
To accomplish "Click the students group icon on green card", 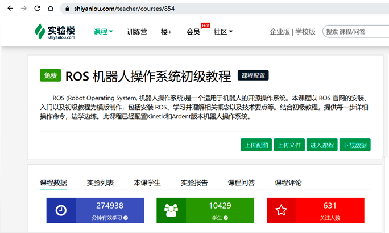I will [x=171, y=210].
